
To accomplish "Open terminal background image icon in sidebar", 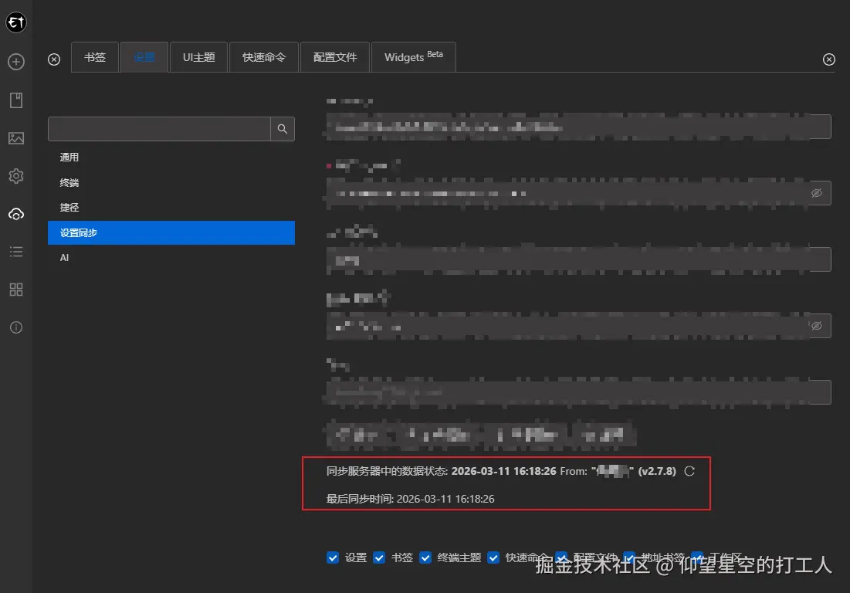I will pos(16,138).
